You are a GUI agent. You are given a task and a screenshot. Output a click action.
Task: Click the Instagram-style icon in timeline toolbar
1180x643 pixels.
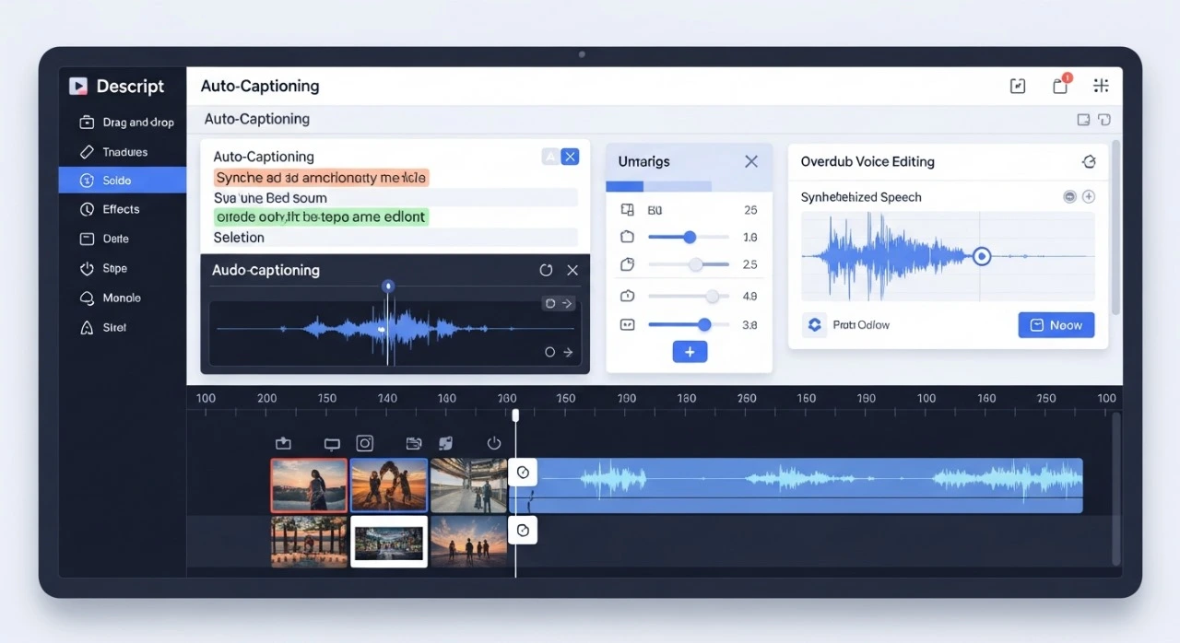click(365, 443)
